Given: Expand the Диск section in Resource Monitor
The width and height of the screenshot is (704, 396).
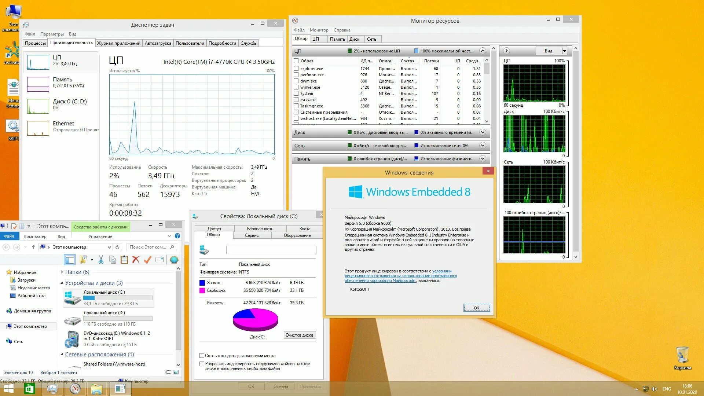Looking at the screenshot, I should pos(483,132).
